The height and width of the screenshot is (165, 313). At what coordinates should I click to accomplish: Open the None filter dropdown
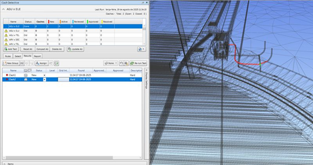(111, 63)
